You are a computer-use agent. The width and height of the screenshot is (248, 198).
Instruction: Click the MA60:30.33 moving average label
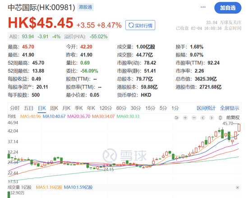coord(128,116)
